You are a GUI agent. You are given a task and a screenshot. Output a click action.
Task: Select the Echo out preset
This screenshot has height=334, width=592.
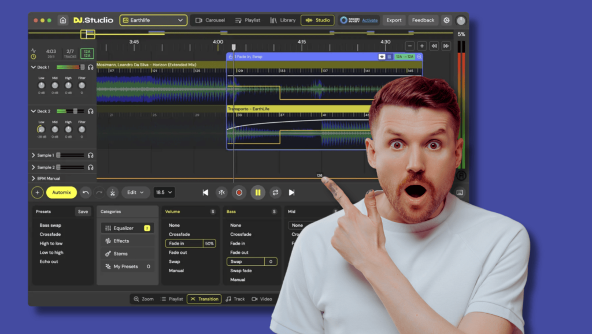(49, 261)
